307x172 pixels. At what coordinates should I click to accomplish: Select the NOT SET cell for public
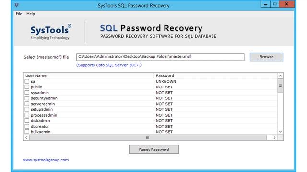164,87
